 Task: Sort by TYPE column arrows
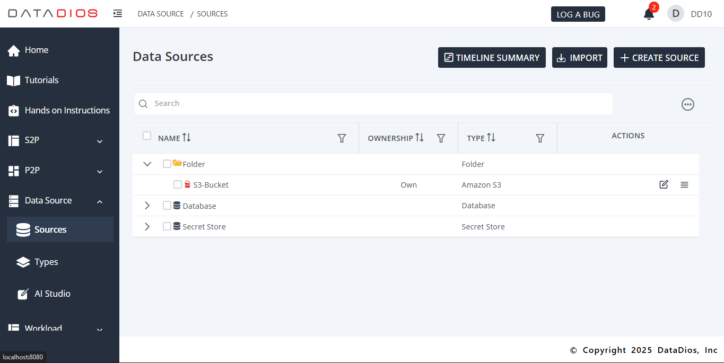(491, 138)
